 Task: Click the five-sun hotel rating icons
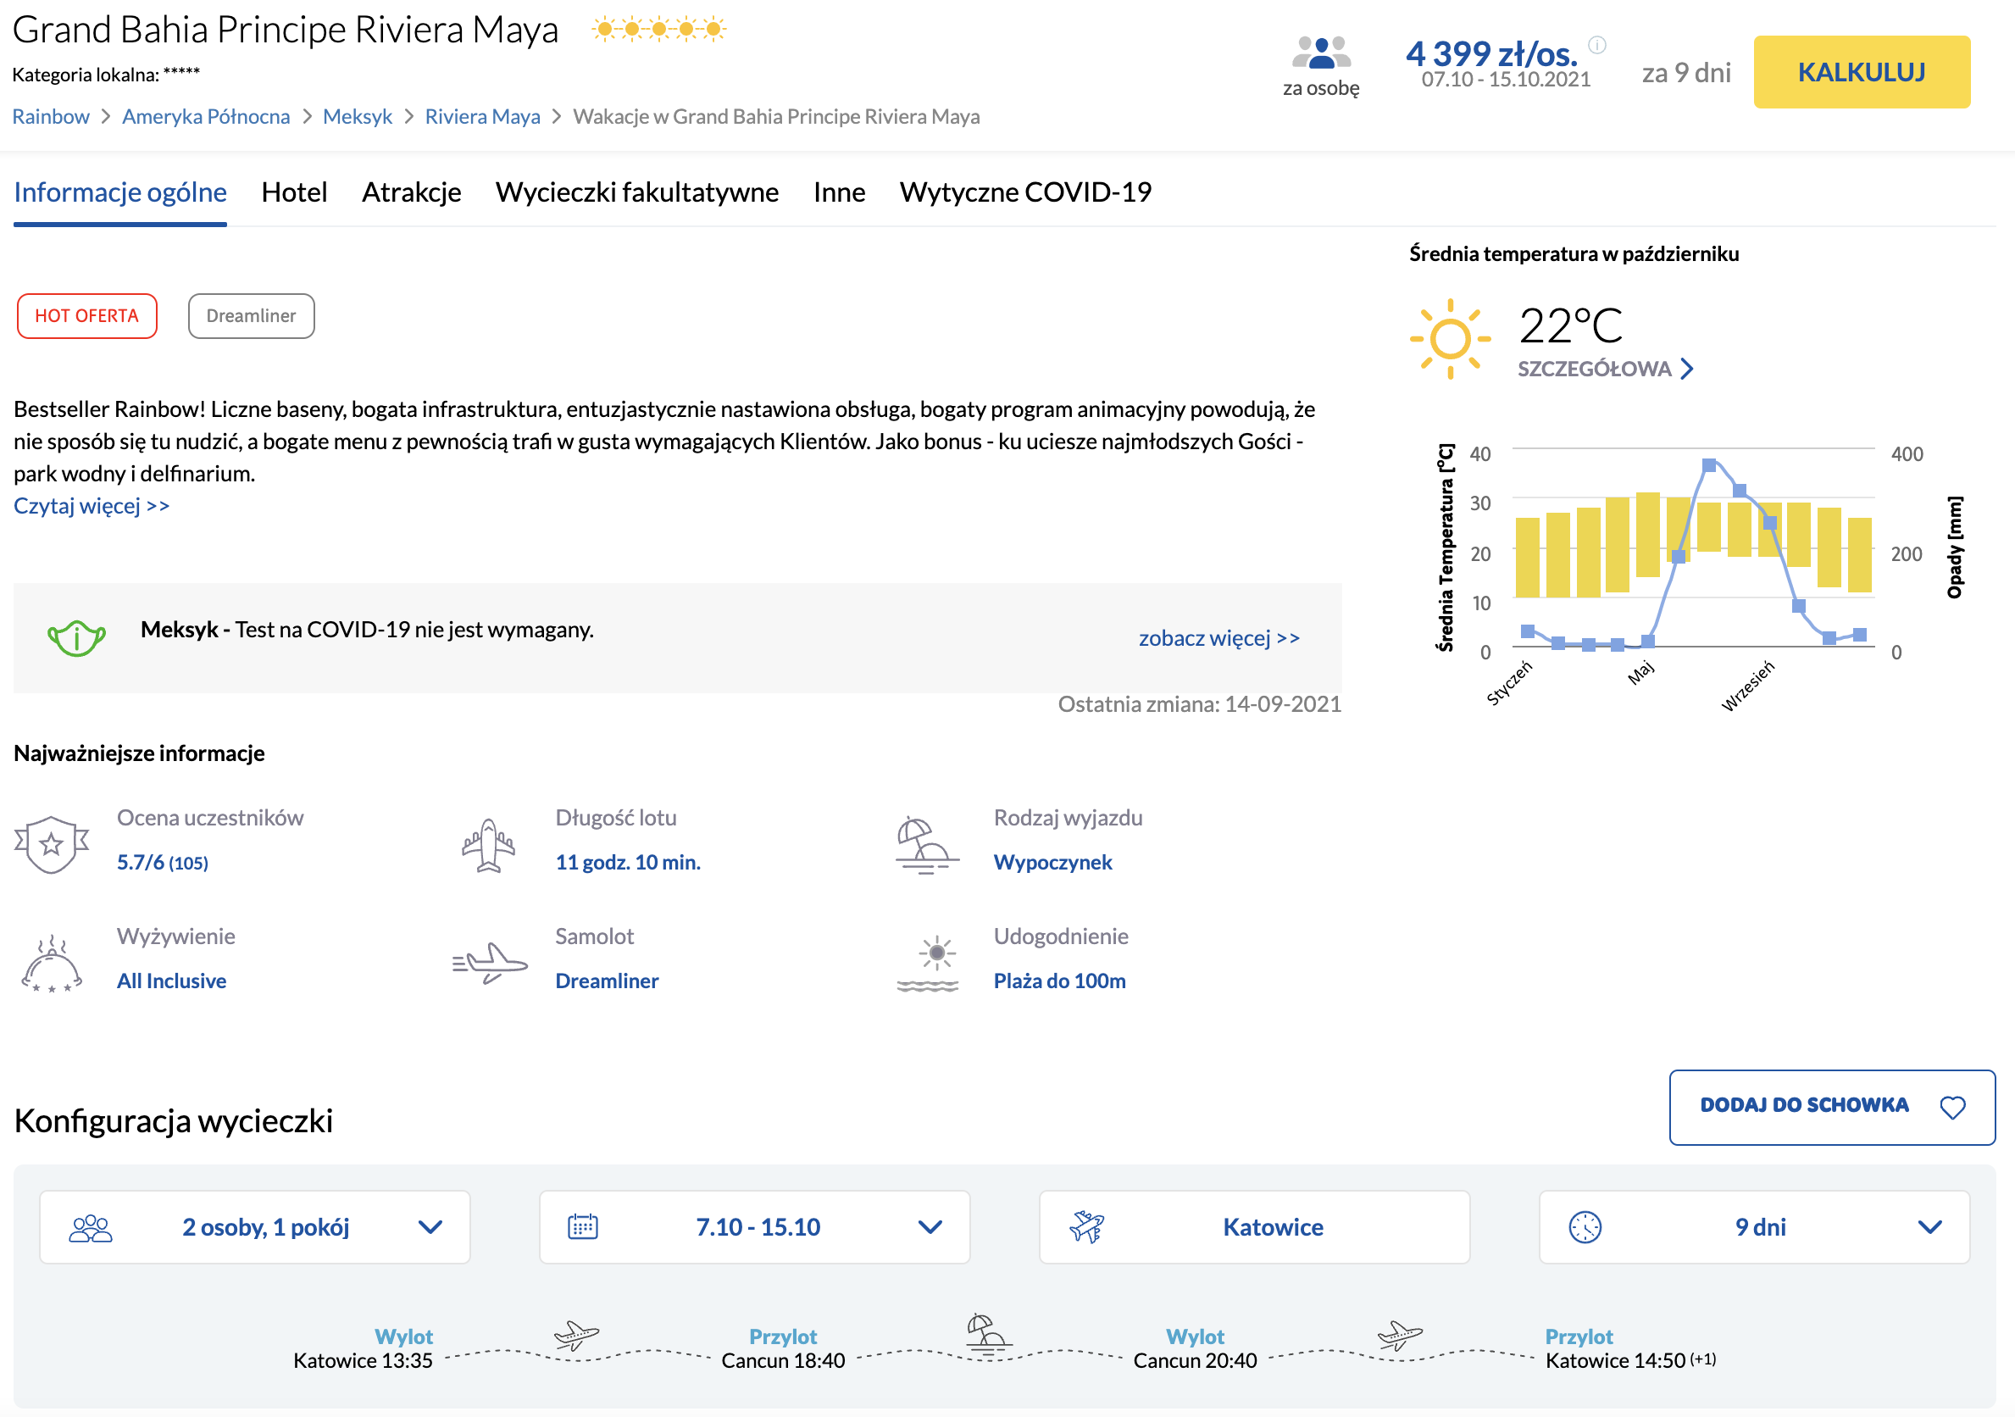(x=659, y=29)
